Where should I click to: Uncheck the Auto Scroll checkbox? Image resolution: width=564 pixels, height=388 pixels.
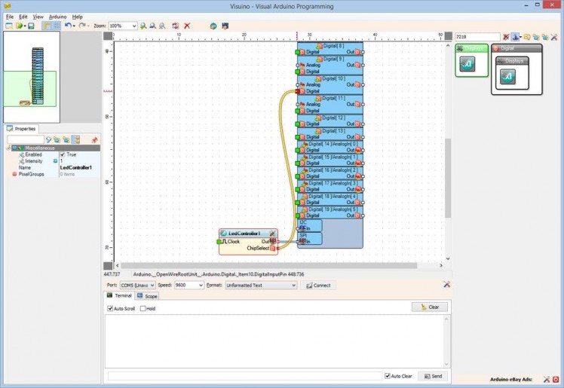point(111,308)
